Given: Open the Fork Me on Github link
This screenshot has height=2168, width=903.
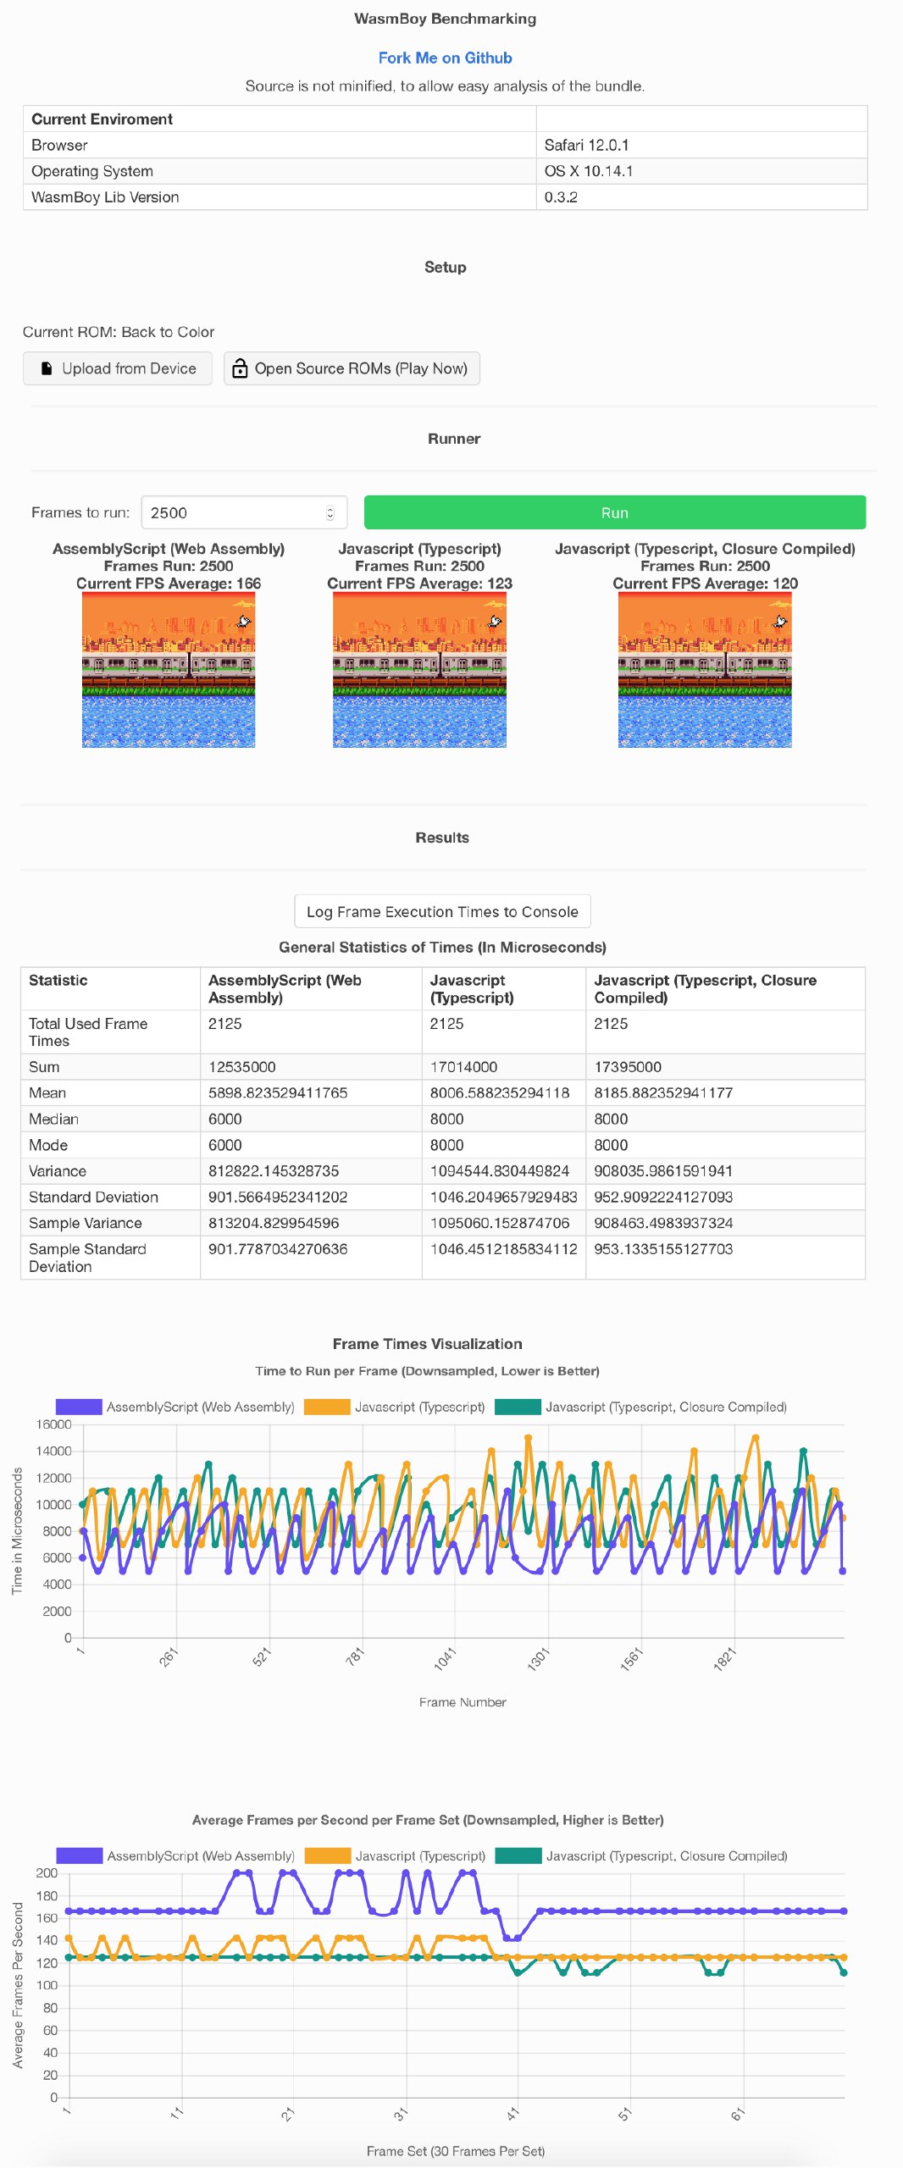Looking at the screenshot, I should [445, 58].
